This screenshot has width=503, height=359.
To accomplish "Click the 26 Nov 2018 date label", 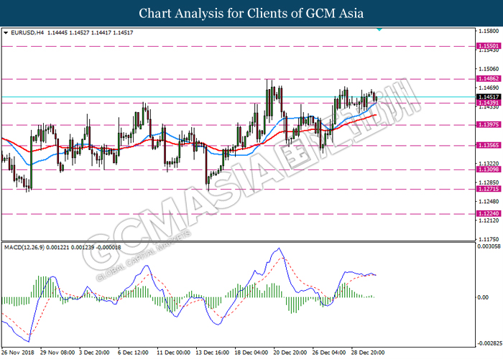I will point(18,353).
